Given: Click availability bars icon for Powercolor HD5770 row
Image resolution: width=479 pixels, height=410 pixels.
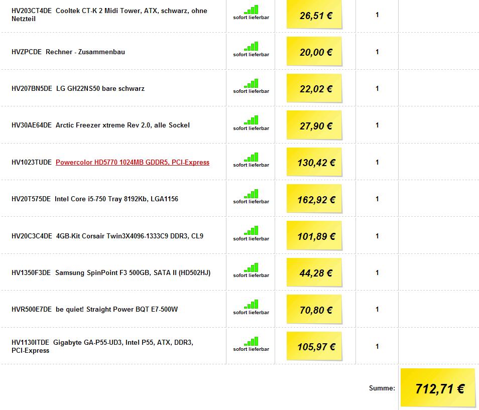Looking at the screenshot, I should pos(251,157).
